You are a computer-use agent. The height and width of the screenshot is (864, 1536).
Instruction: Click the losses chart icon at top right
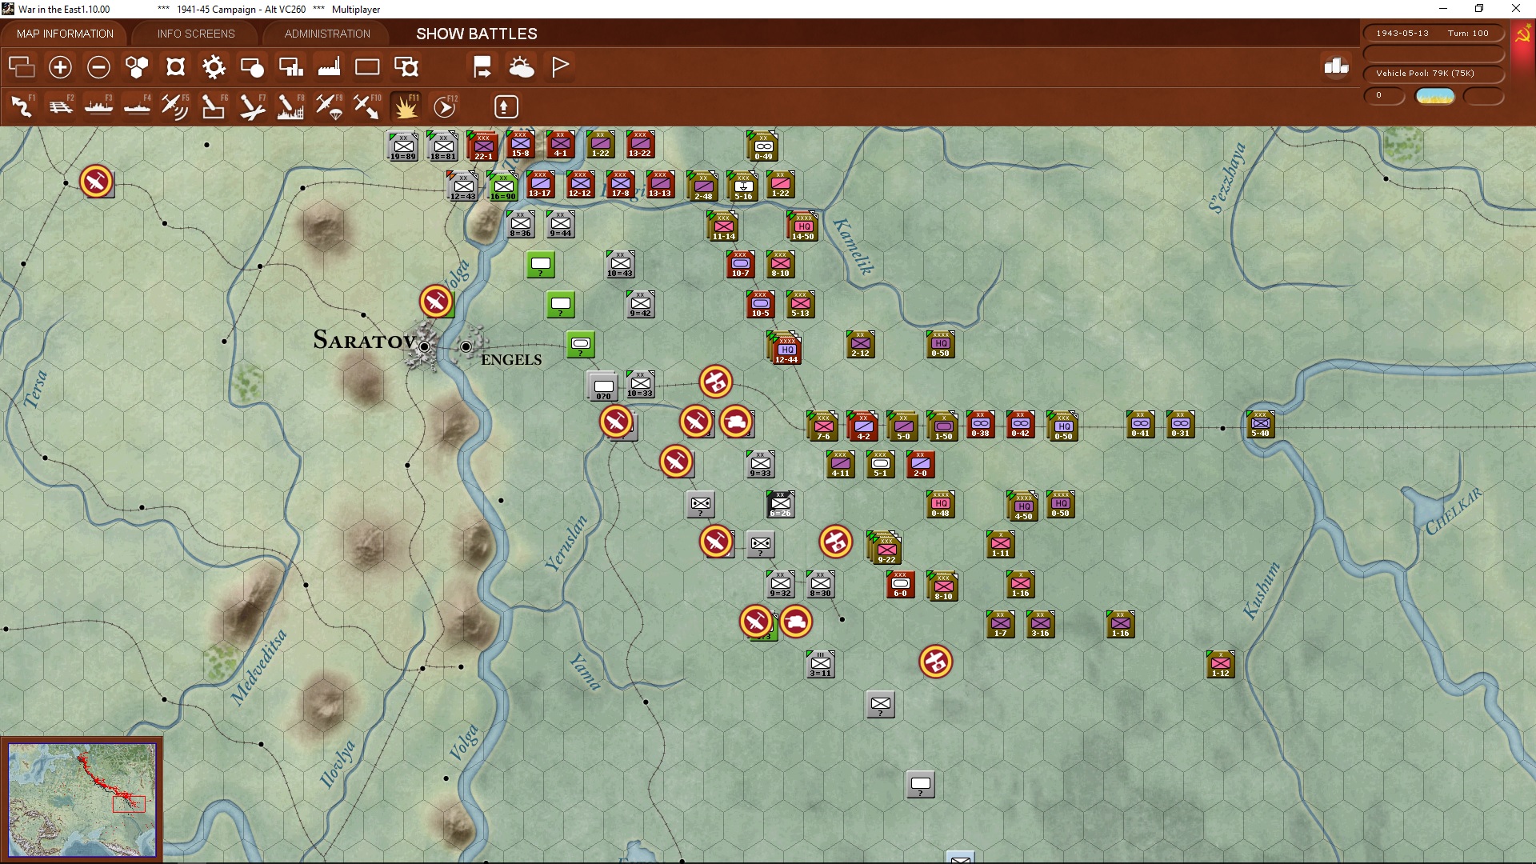[1336, 67]
